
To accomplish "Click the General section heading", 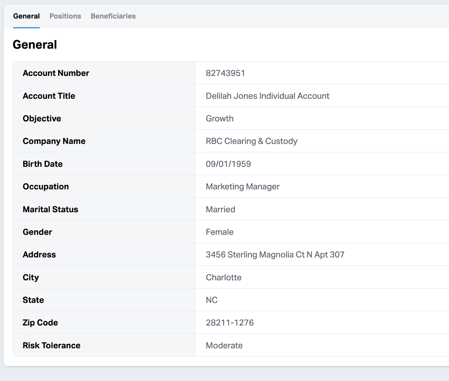I will (35, 45).
